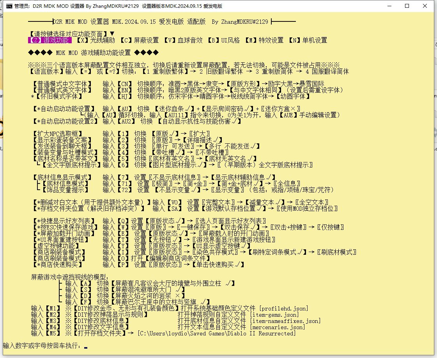The height and width of the screenshot is (358, 437).
Task: Click the 【饰品变量提示】 sub-item label
Action: pos(65,190)
